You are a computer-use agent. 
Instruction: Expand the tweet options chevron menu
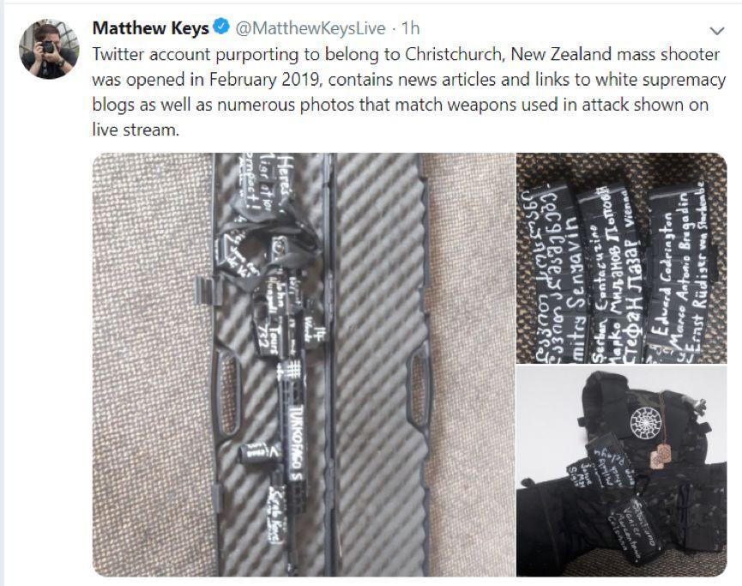coord(717,31)
